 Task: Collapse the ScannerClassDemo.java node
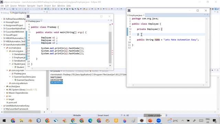pos(10,77)
